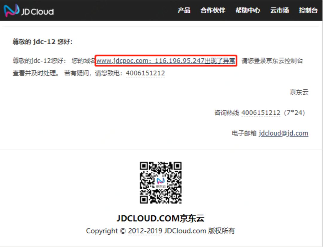Click the logo in QR code center
The width and height of the screenshot is (323, 247).
pos(161,182)
